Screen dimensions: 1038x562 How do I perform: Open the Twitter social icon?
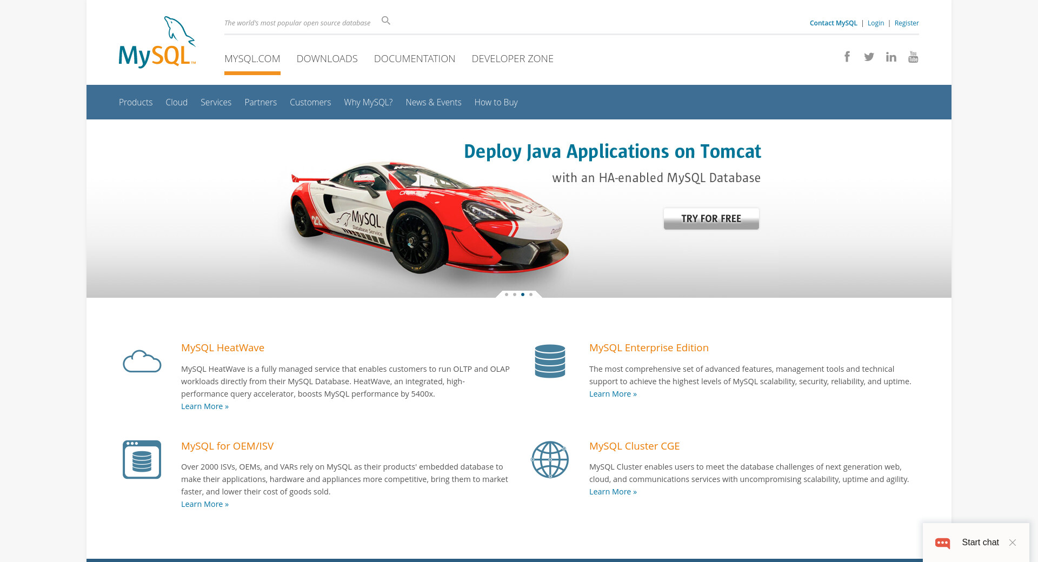click(869, 57)
